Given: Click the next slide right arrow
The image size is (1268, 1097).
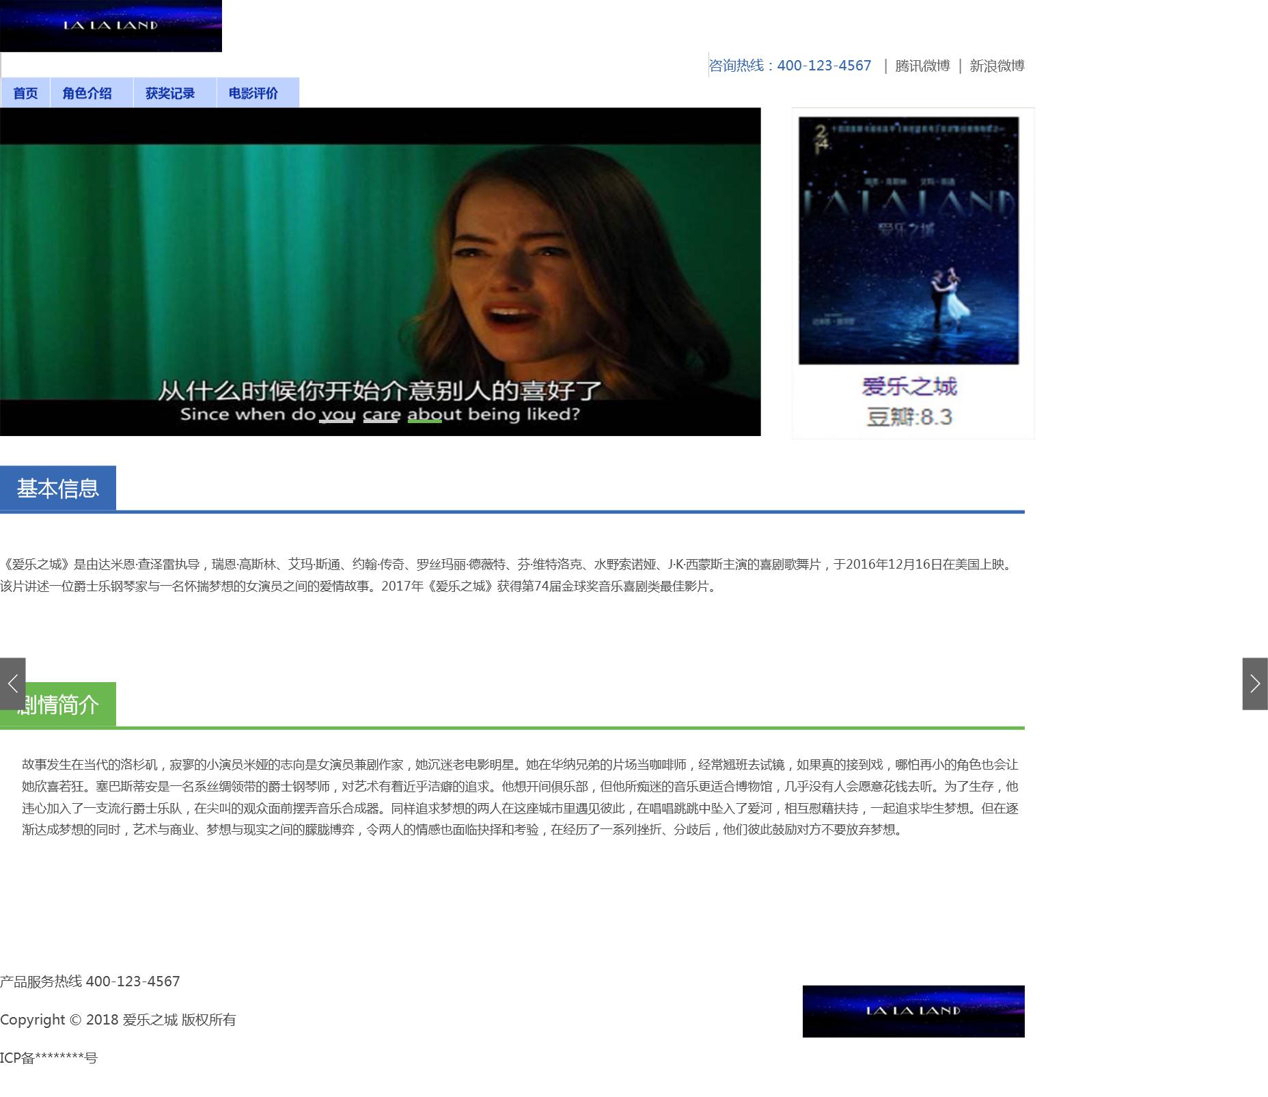Looking at the screenshot, I should coord(1254,683).
